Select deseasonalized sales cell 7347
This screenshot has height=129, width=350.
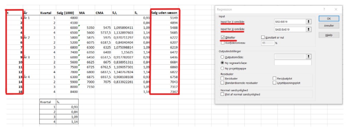(165, 92)
